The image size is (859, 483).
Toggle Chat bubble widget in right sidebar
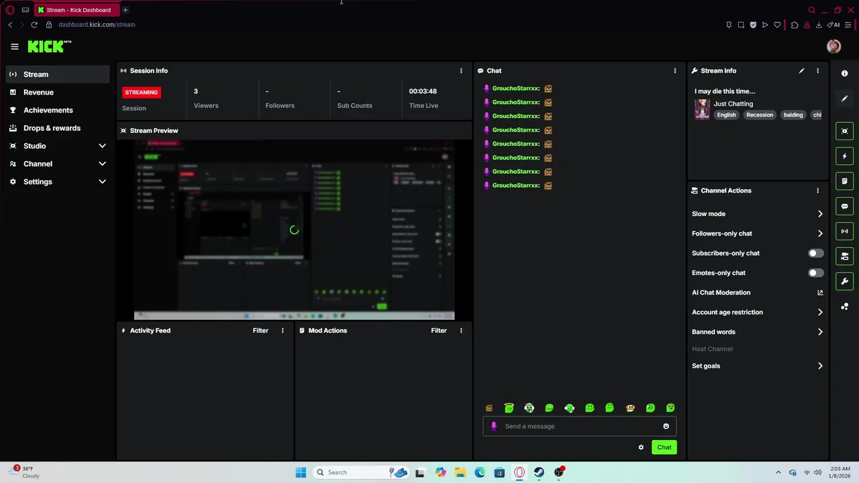pos(845,206)
